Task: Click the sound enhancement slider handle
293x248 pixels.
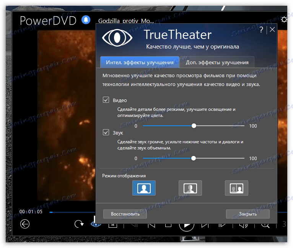Action: [x=194, y=158]
